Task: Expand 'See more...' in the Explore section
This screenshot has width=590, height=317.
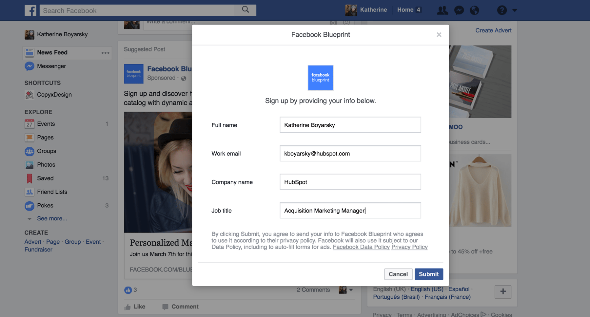Action: [52, 218]
